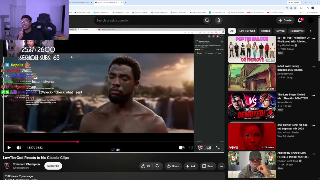Select the For you filter chip

coord(280,31)
